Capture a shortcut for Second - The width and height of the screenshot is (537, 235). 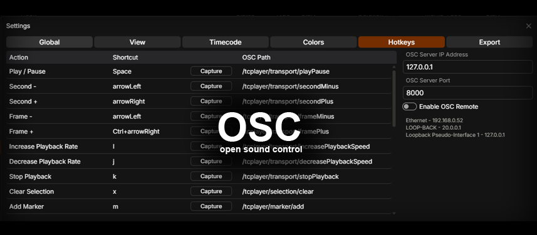tap(211, 86)
